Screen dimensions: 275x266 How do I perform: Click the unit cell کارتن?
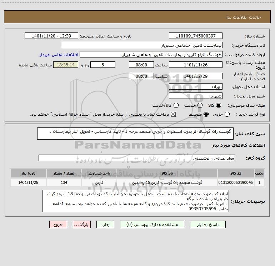[x=99, y=182]
